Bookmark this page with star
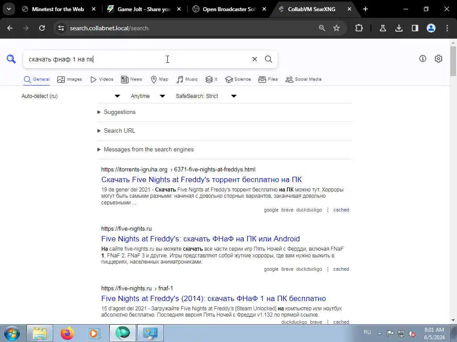This screenshot has height=342, width=457. 337,28
